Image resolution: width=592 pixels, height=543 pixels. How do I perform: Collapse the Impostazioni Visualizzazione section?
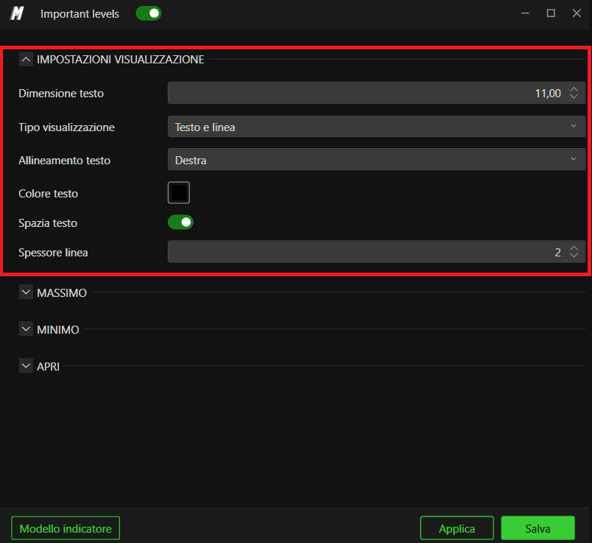tap(26, 60)
